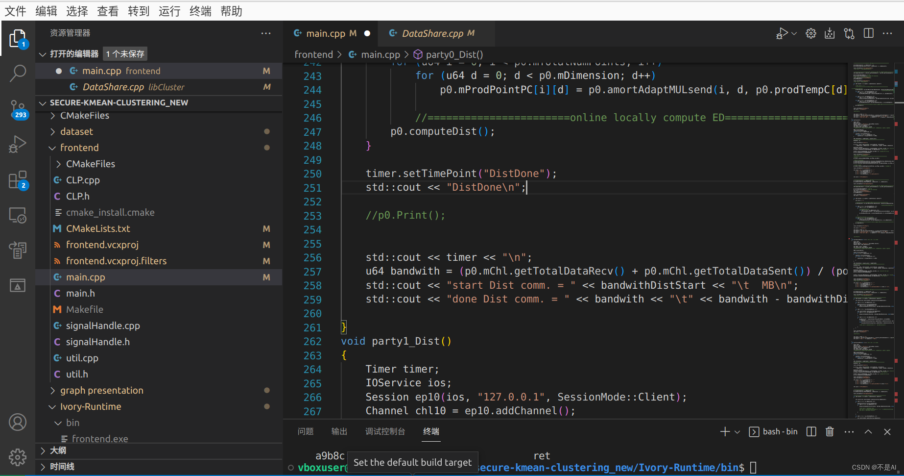This screenshot has height=476, width=904.
Task: Open the Explorer view in activity bar
Action: click(18, 38)
